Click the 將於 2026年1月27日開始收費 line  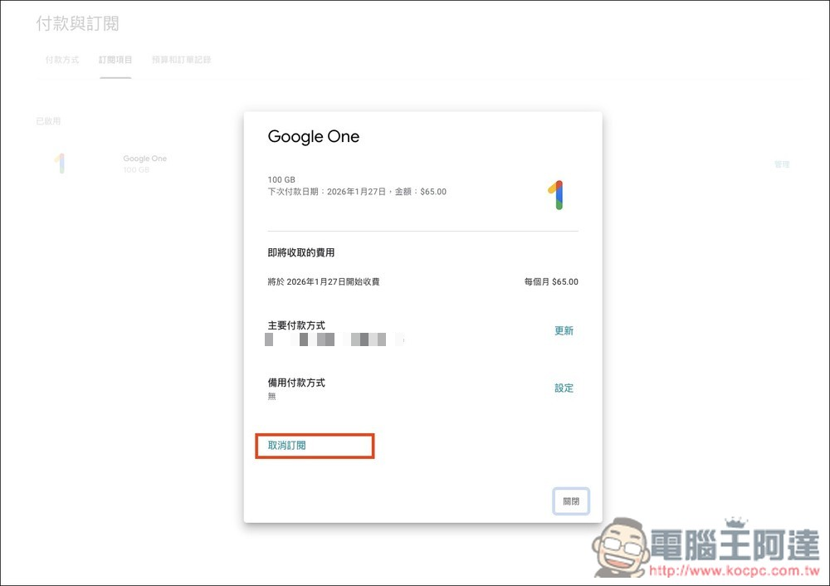[x=324, y=281]
